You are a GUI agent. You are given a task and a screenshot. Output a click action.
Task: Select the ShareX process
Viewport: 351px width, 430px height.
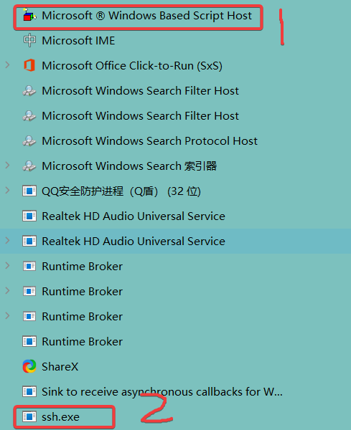pyautogui.click(x=175, y=367)
